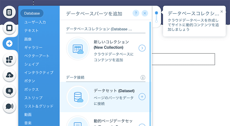Select the 動画 category

point(28,114)
